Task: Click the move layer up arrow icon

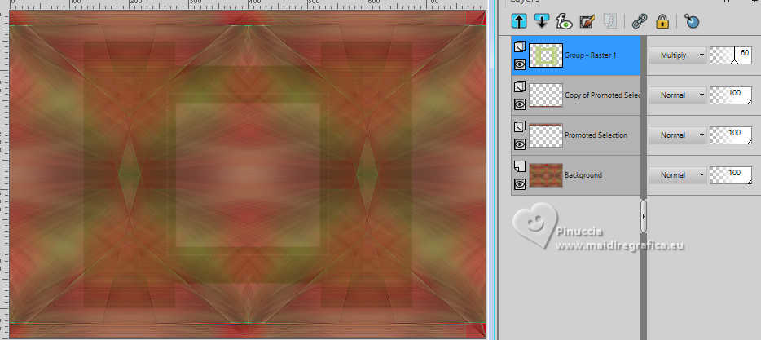Action: click(519, 21)
